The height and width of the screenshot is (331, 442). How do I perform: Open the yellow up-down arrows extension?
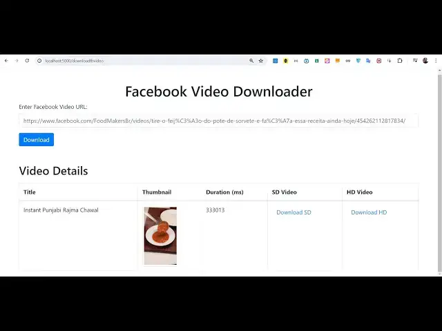tap(285, 61)
